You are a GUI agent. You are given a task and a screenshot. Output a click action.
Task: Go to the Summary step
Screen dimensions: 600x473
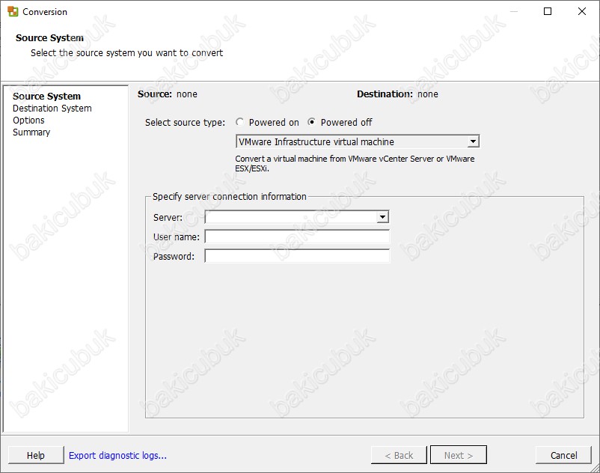31,132
